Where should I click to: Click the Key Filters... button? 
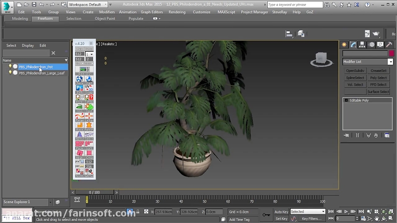[311, 219]
